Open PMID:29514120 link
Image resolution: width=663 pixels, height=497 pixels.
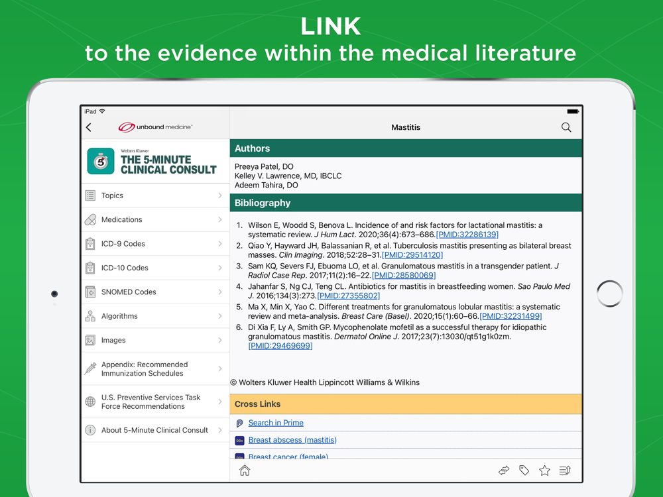(412, 255)
